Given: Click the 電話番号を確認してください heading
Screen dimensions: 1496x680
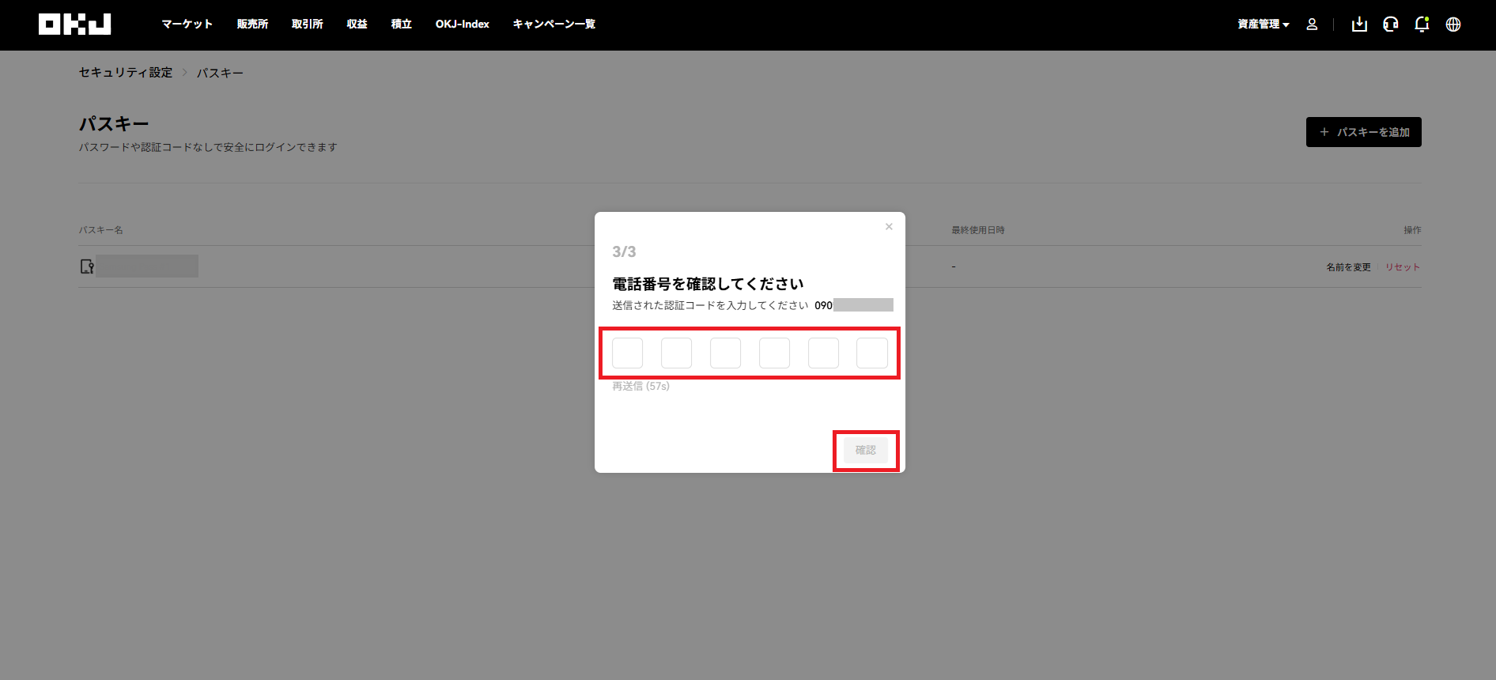Looking at the screenshot, I should (708, 284).
